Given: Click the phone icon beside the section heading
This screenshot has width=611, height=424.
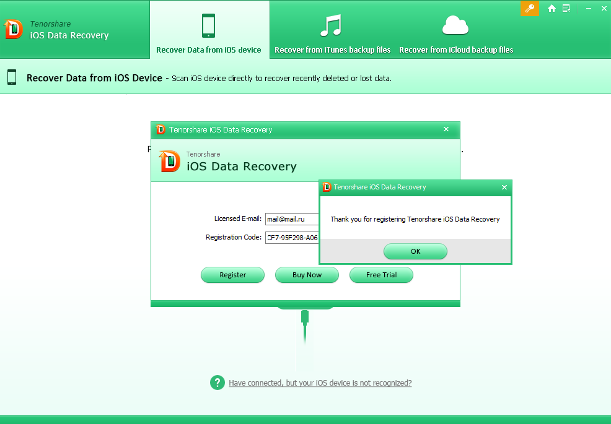Looking at the screenshot, I should 12,77.
